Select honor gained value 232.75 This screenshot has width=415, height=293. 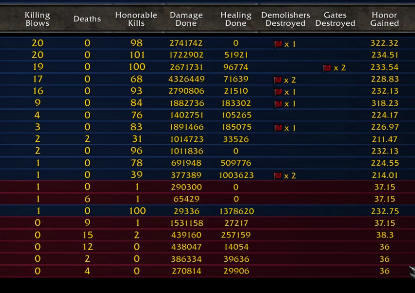click(385, 211)
